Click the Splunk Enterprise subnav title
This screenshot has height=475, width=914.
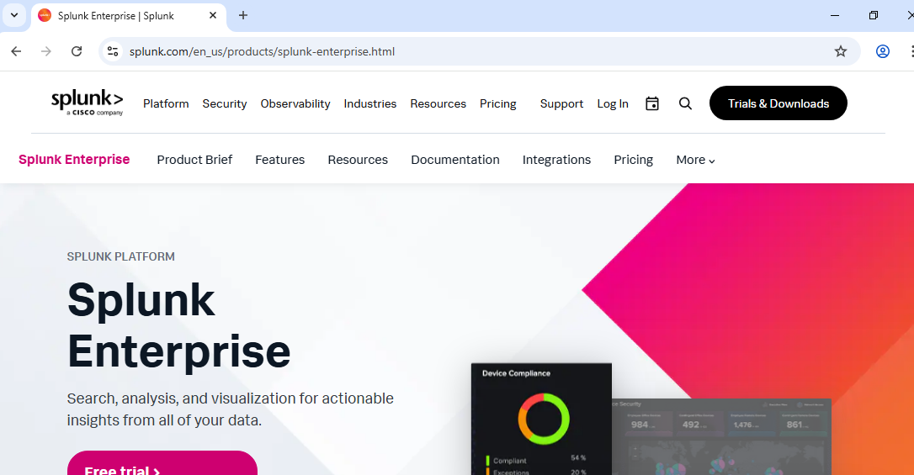[x=74, y=160]
